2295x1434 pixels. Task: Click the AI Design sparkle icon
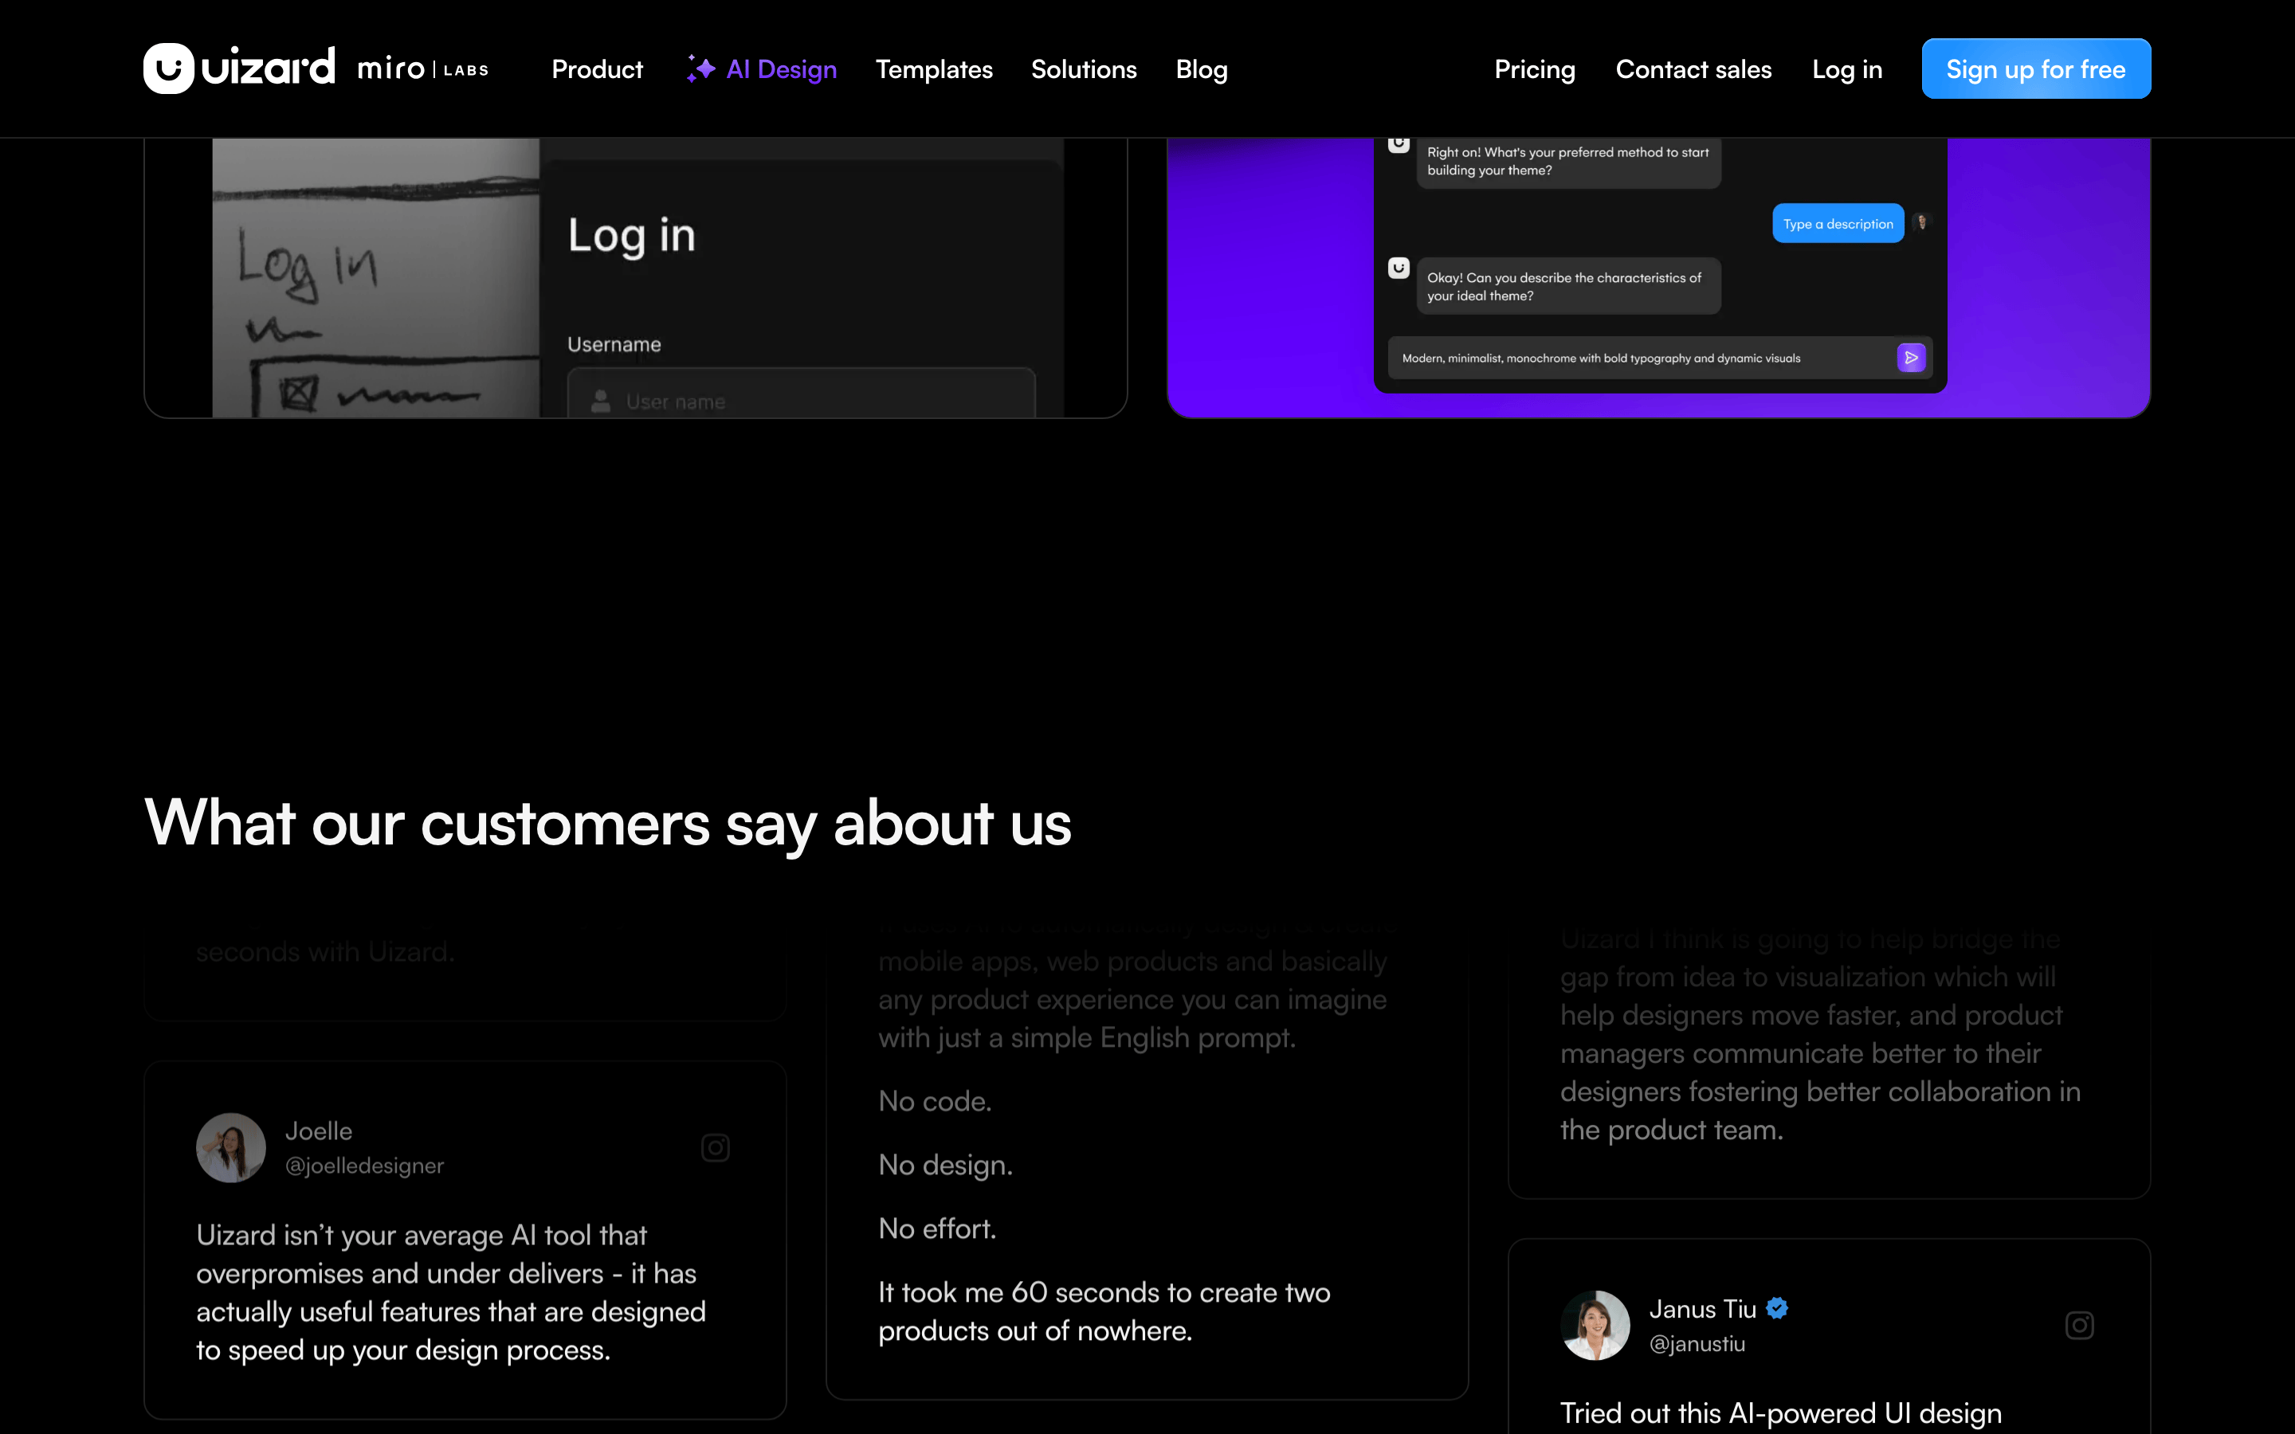pyautogui.click(x=700, y=69)
